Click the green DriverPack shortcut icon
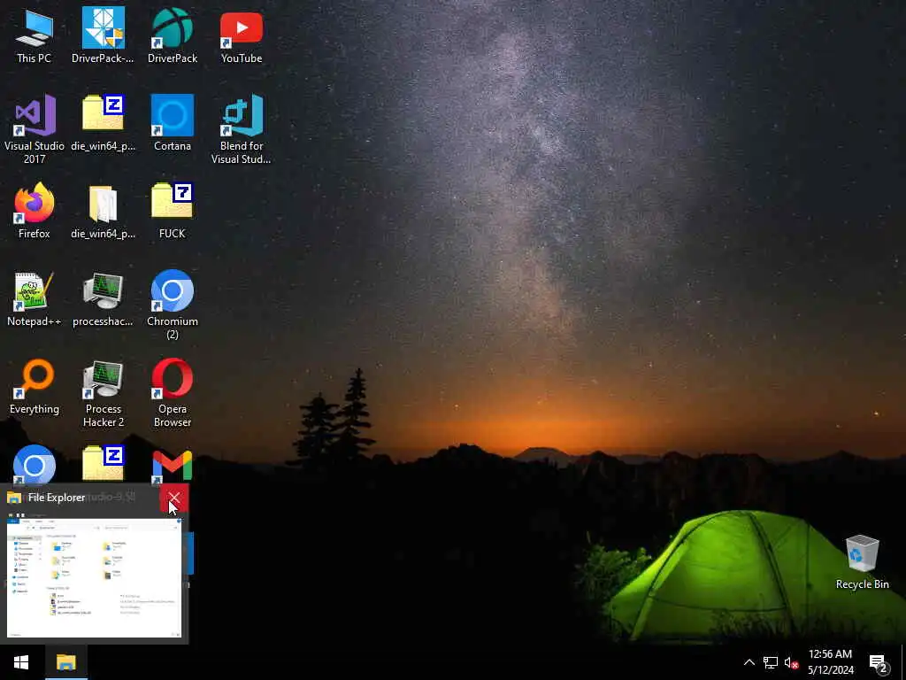The height and width of the screenshot is (680, 906). [x=173, y=35]
